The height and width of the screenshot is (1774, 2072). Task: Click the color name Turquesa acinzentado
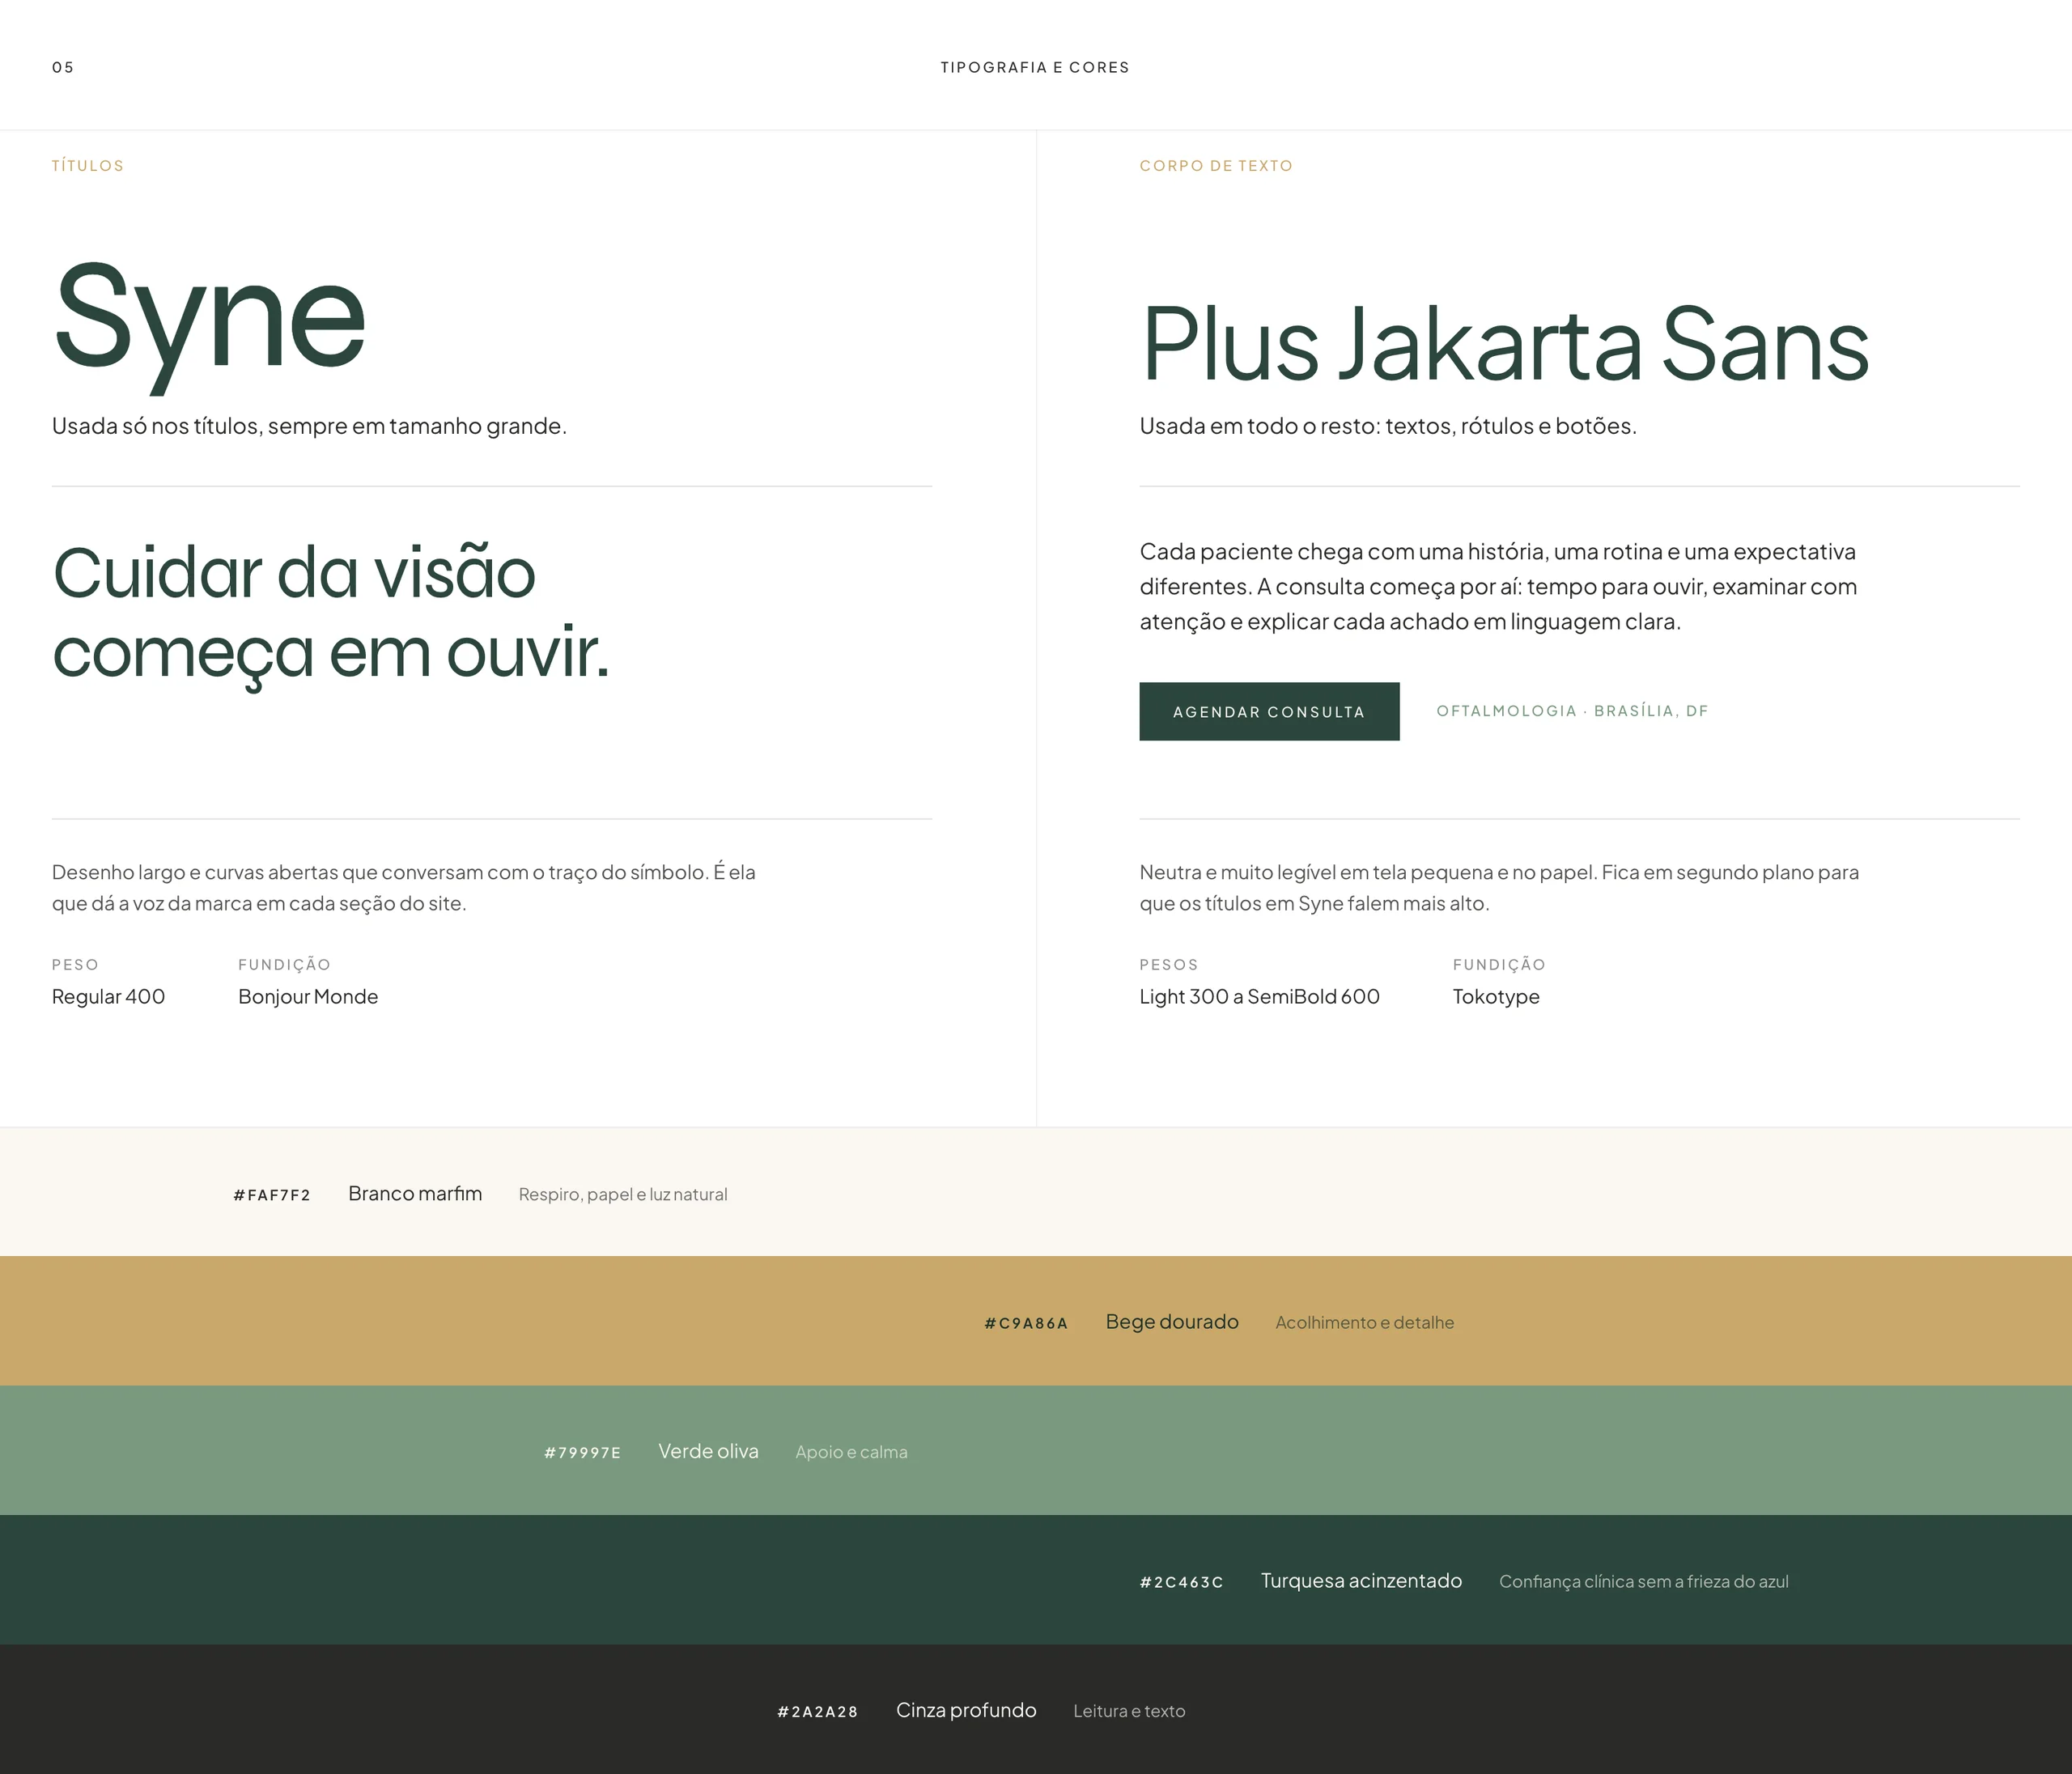coord(1361,1580)
